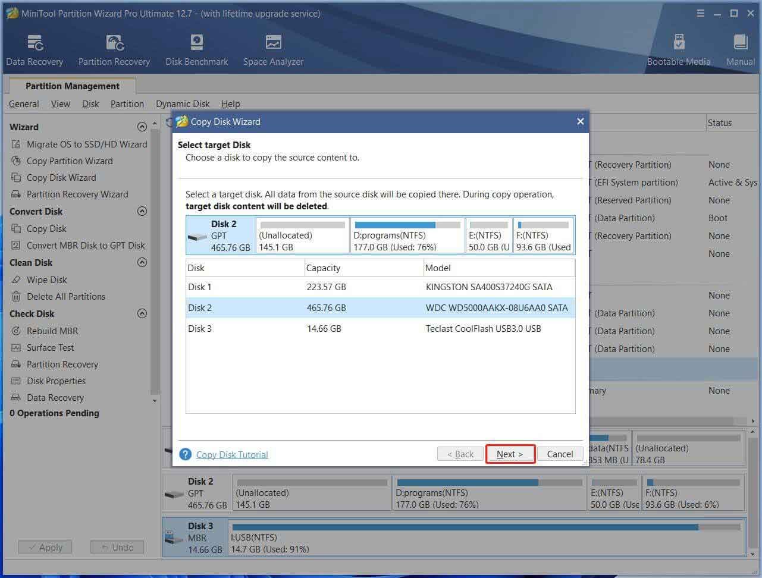Viewport: 762px width, 578px height.
Task: Click 0 Operations Pending label
Action: [x=54, y=413]
